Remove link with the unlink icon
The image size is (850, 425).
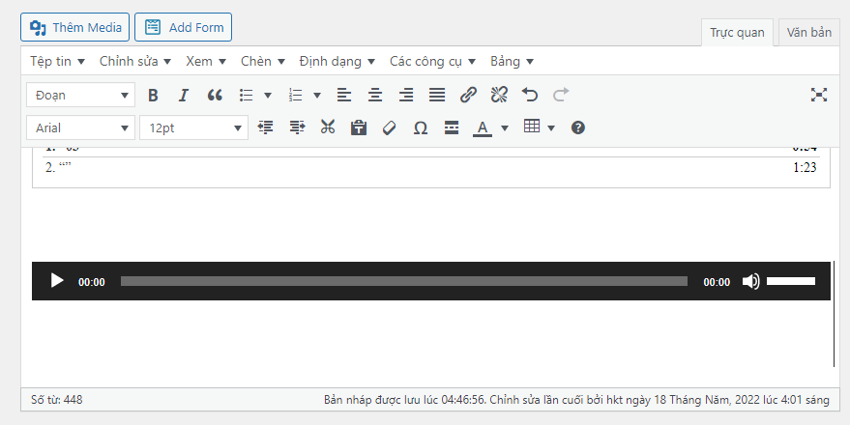pos(499,95)
